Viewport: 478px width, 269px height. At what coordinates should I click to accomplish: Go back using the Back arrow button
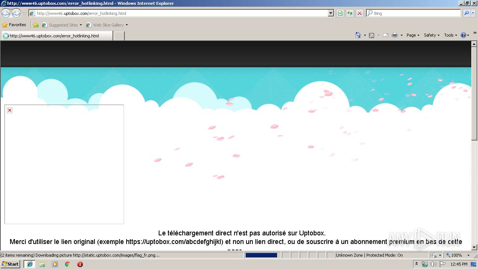tap(6, 13)
